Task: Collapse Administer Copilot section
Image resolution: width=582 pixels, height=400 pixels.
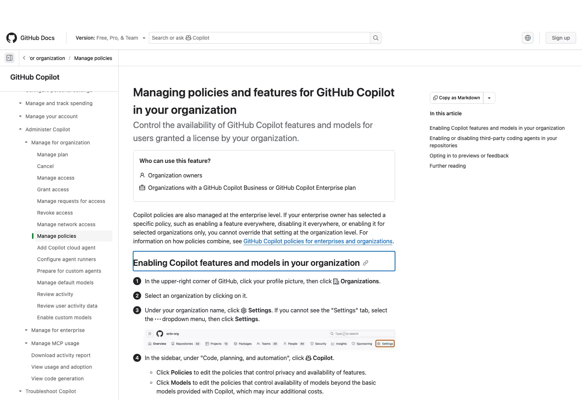Action: pos(47,129)
